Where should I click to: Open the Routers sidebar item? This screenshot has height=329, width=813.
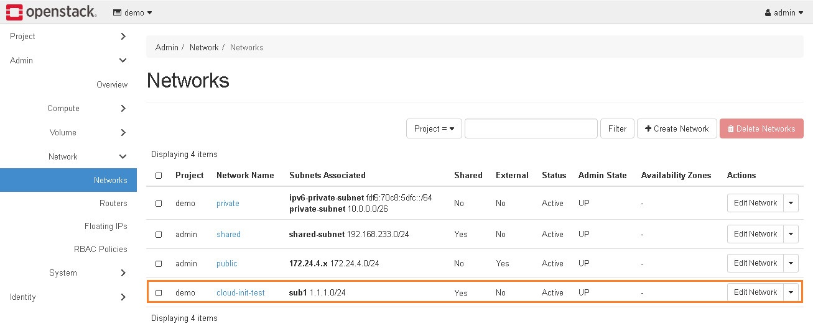click(113, 204)
